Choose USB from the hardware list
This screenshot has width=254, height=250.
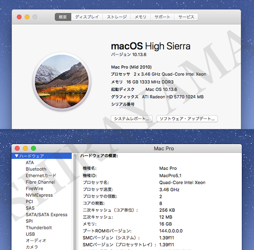pyautogui.click(x=30, y=234)
